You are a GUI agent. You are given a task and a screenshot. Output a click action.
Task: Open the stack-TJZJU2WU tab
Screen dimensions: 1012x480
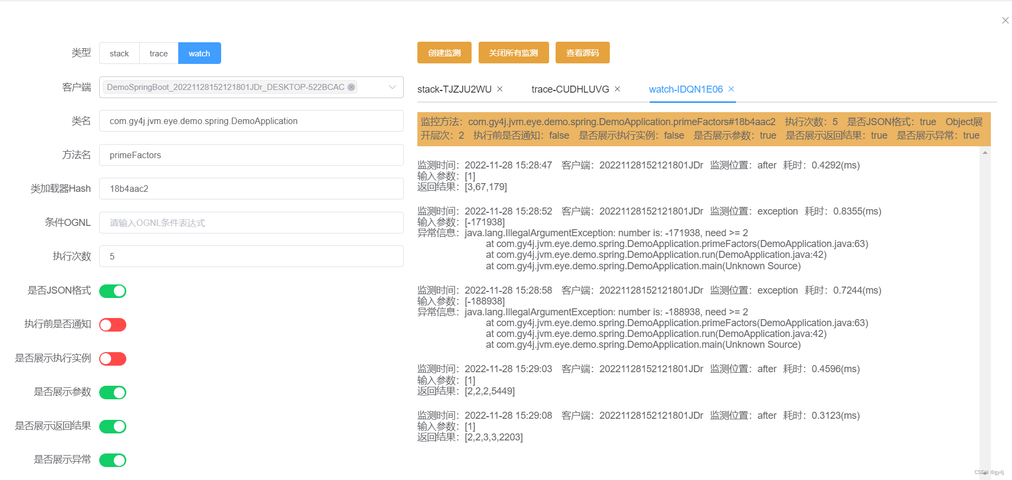pyautogui.click(x=454, y=89)
